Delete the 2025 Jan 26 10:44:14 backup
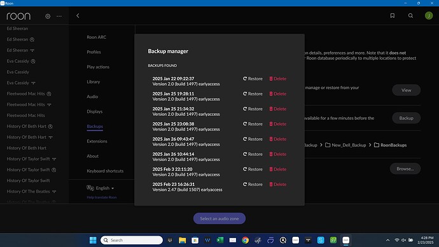This screenshot has height=247, width=439. pyautogui.click(x=278, y=154)
